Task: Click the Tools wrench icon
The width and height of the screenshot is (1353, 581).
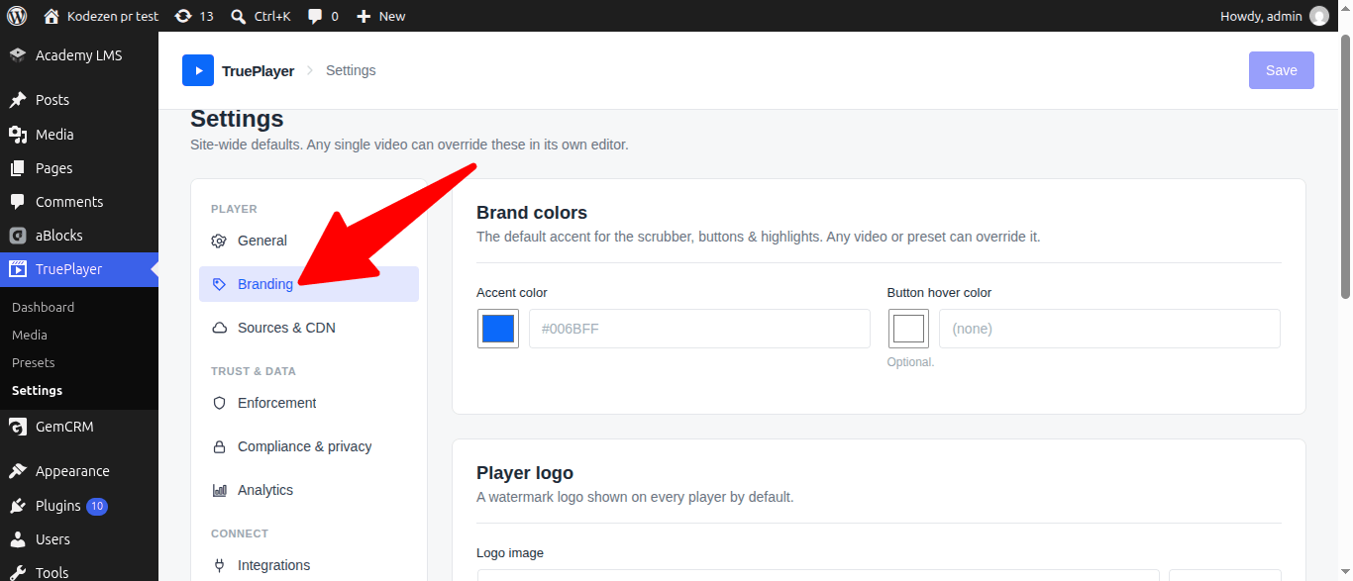Action: click(x=18, y=572)
